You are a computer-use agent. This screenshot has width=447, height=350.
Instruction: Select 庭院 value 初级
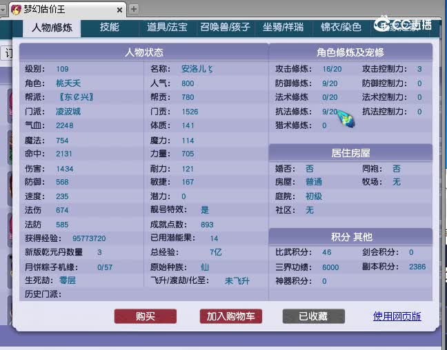tap(314, 196)
